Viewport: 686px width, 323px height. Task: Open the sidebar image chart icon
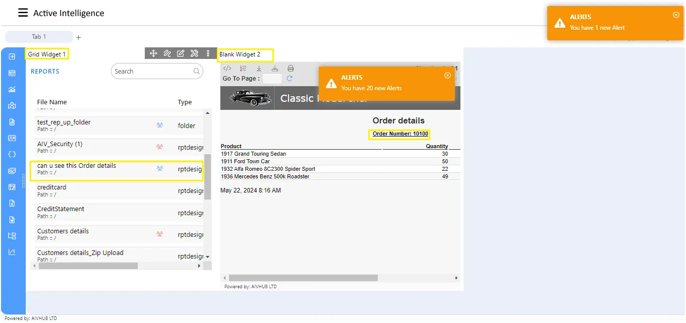[12, 171]
